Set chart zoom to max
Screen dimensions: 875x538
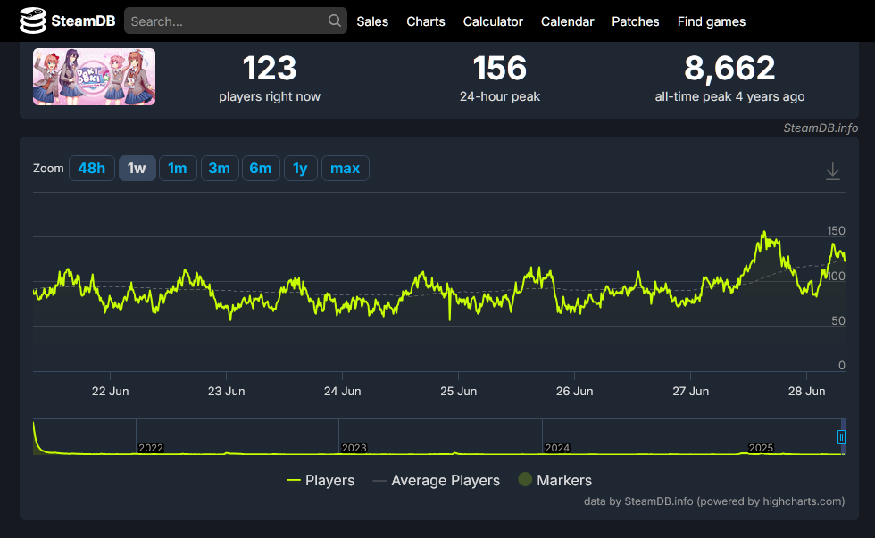coord(345,169)
